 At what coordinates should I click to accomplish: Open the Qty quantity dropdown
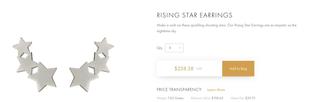(174, 48)
